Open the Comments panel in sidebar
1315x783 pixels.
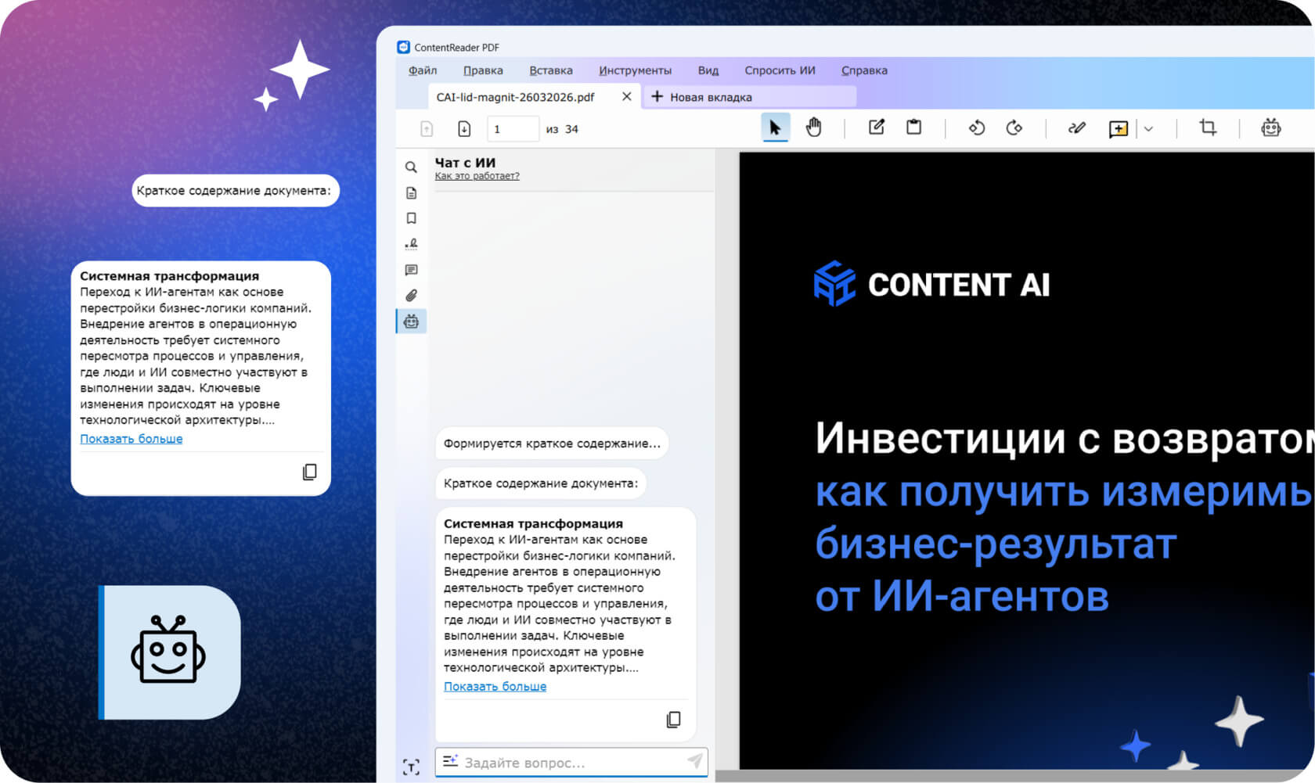[x=411, y=270]
